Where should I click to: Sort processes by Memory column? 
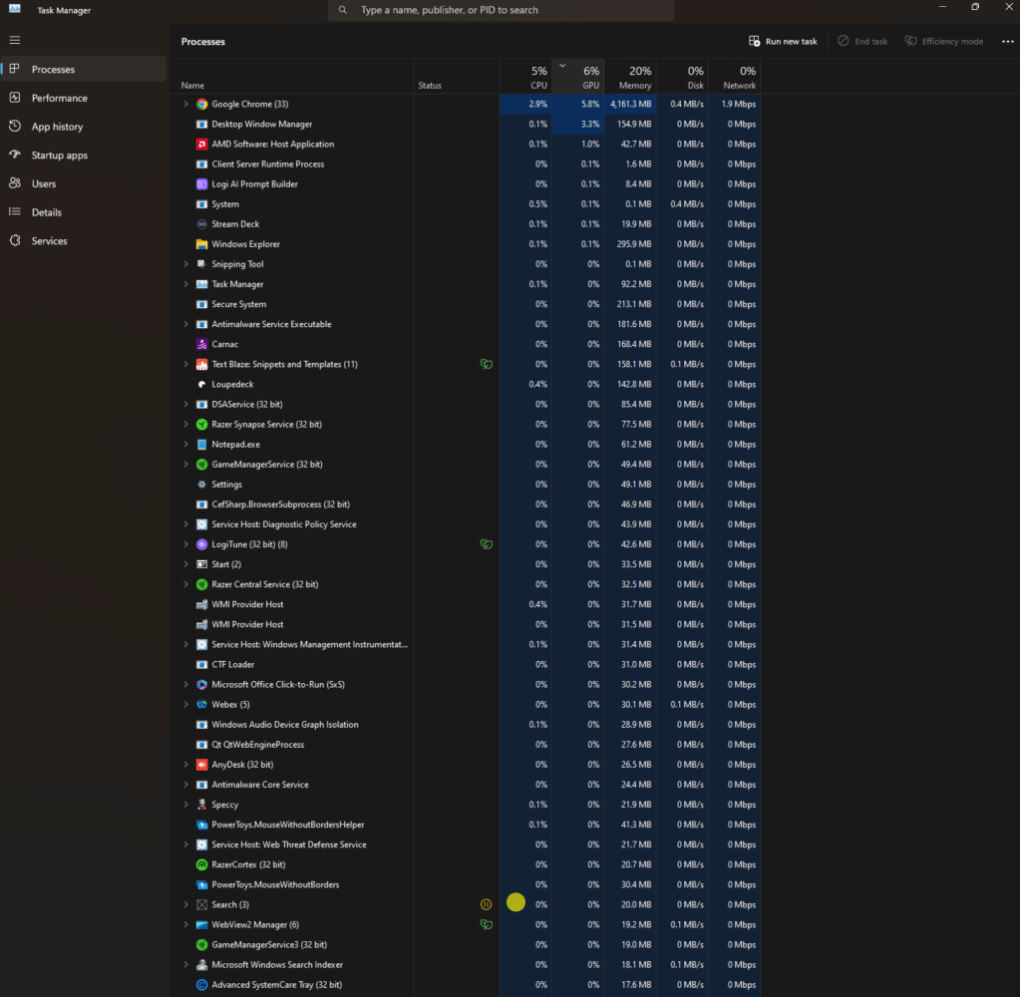630,77
